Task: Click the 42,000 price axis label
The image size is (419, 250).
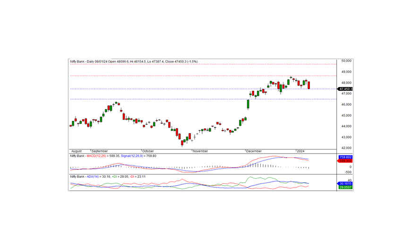Action: 346,148
